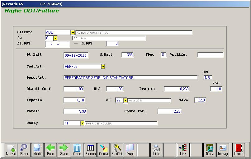Delete record using Canc trash icon
The image size is (251, 159).
[x=77, y=150]
